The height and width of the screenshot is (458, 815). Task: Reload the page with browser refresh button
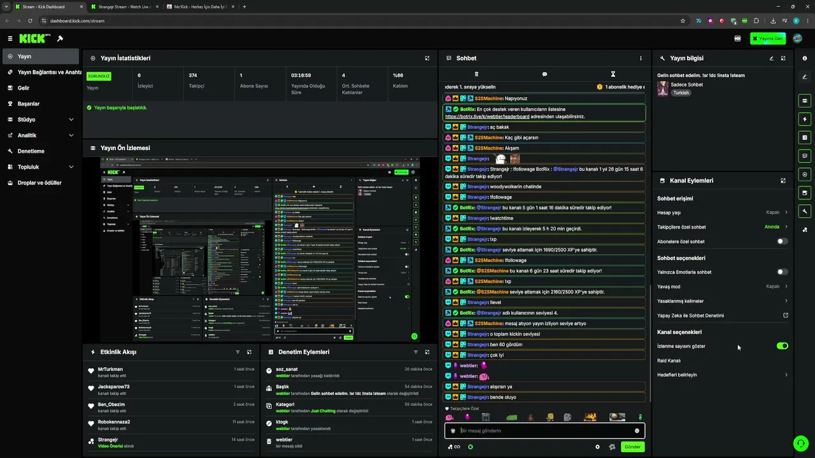(30, 20)
